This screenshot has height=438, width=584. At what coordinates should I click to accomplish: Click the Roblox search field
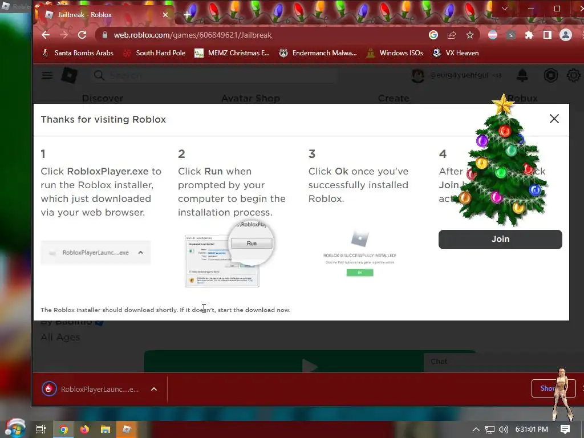(214, 76)
